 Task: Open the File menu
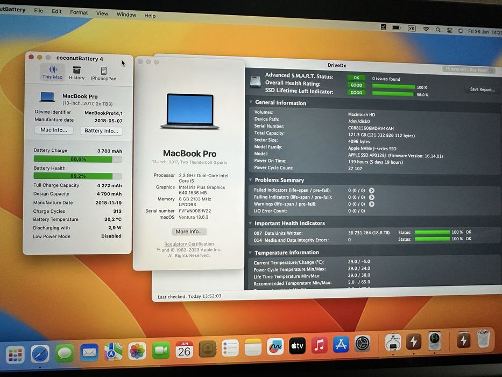click(38, 11)
